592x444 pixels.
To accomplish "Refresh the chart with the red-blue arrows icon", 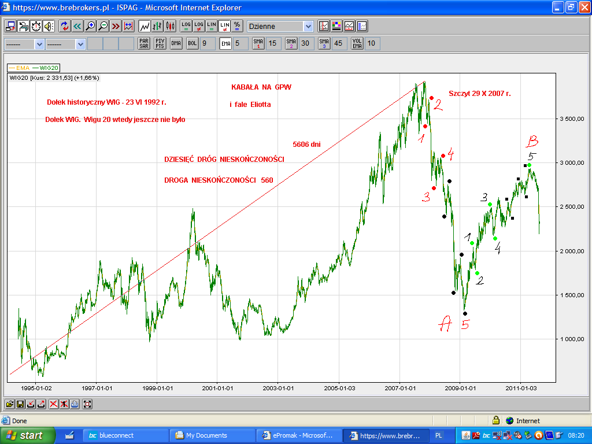I will coord(65,26).
